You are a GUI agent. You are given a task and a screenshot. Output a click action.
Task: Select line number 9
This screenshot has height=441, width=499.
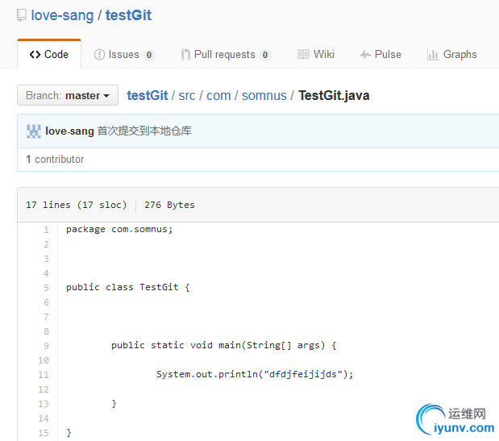pyautogui.click(x=47, y=346)
